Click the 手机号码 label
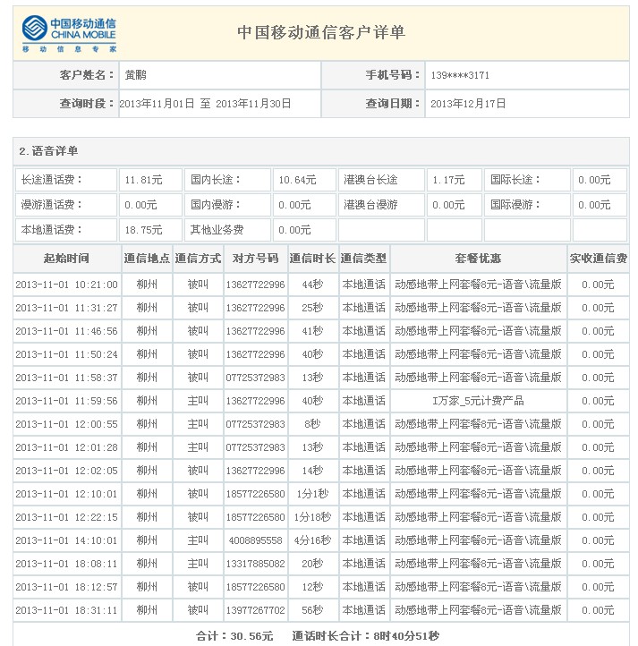This screenshot has width=638, height=646. (393, 75)
